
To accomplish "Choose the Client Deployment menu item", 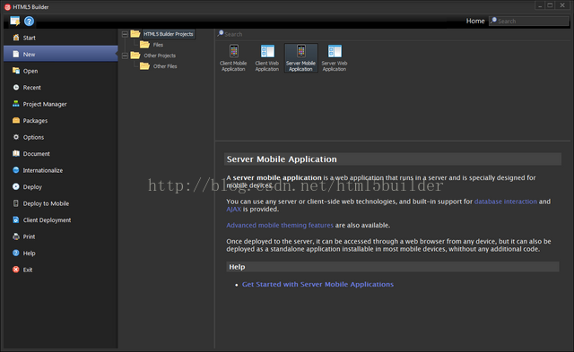I will 61,219.
